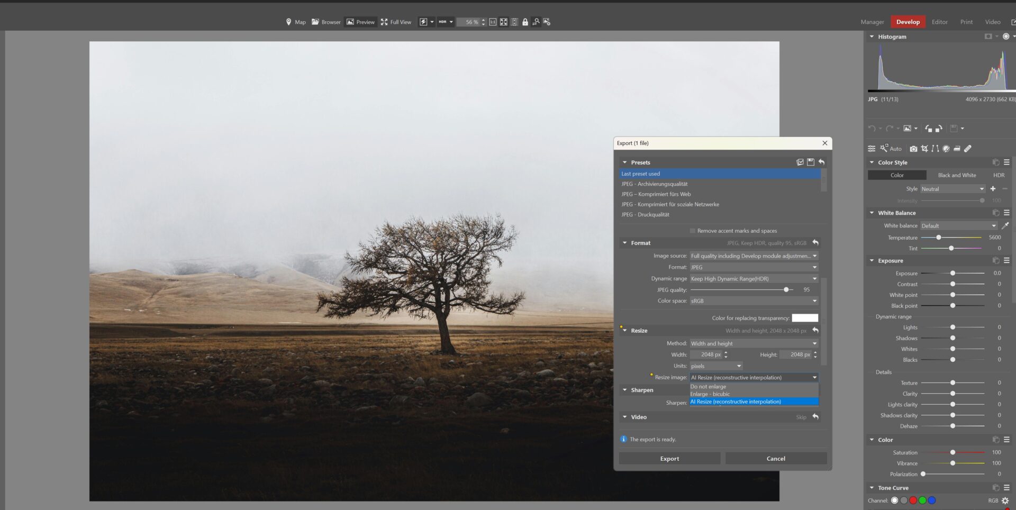Select the white Tone Curve channel
This screenshot has width=1016, height=510.
[x=894, y=500]
